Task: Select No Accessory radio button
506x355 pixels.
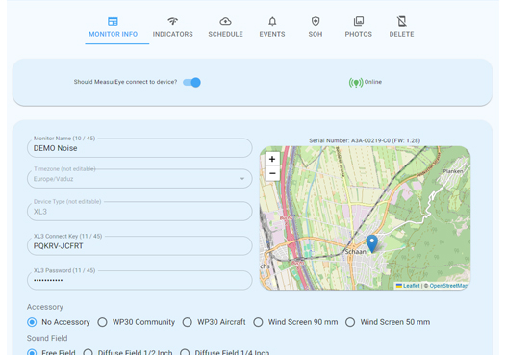Action: point(32,322)
